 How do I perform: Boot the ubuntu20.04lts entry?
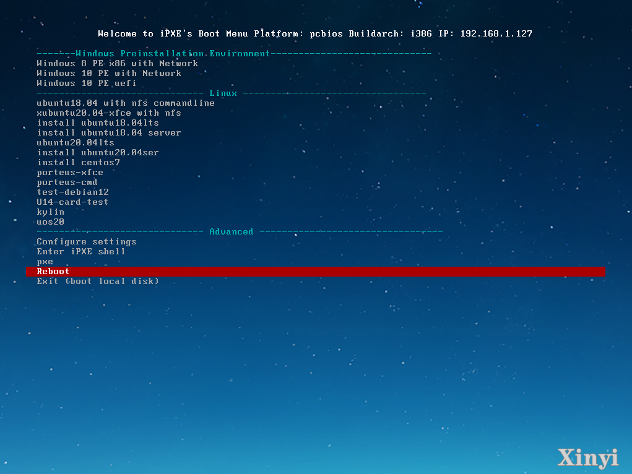pyautogui.click(x=76, y=143)
